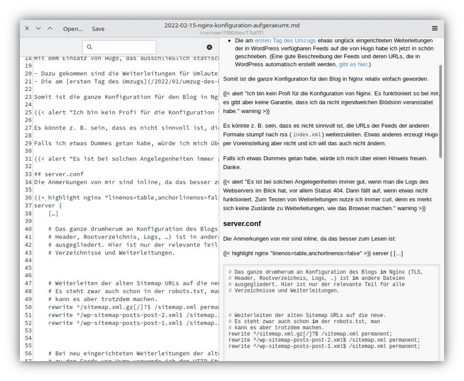Click preview paragraph 'Somit ist die ganze Konfiguration'

pos(326,79)
